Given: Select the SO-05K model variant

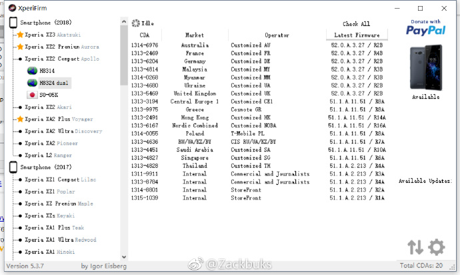Looking at the screenshot, I should [x=49, y=95].
